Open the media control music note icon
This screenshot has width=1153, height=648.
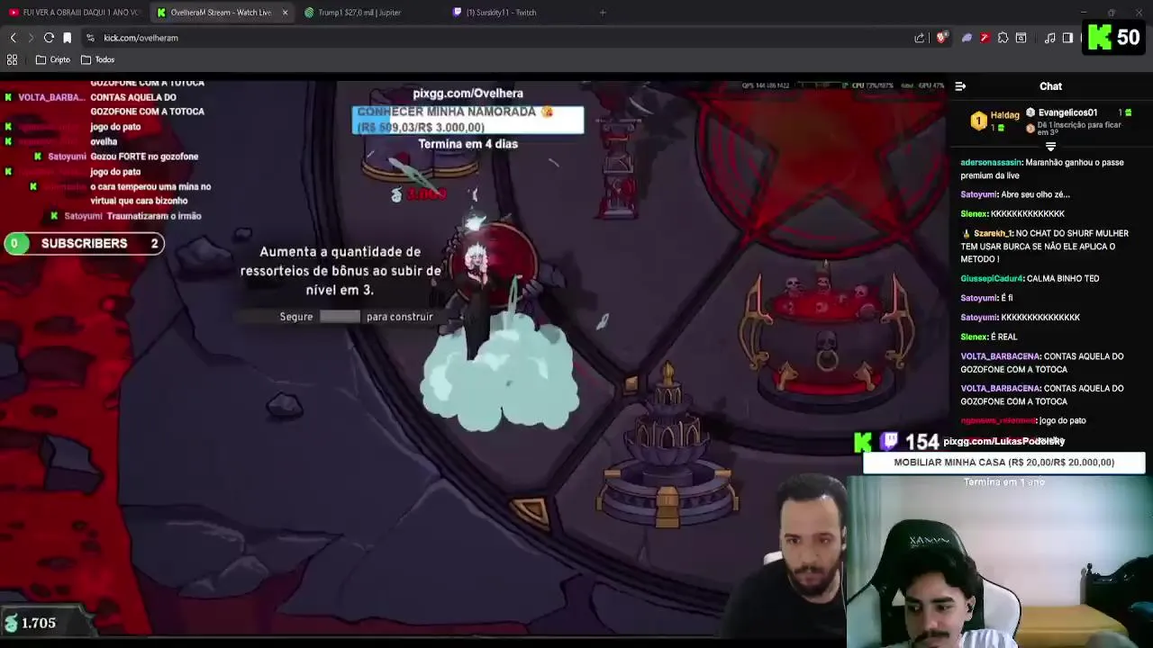coord(1049,38)
